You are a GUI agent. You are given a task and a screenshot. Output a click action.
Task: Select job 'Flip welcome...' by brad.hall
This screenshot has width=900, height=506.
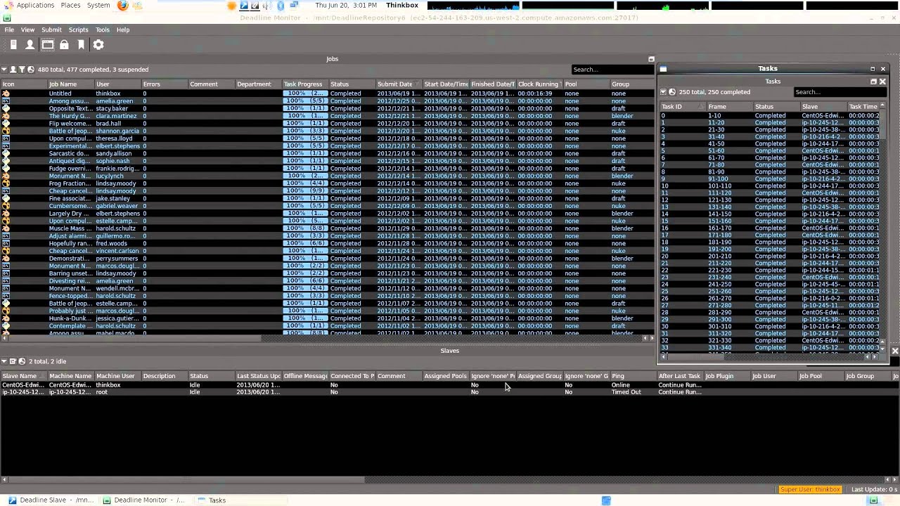(327, 124)
